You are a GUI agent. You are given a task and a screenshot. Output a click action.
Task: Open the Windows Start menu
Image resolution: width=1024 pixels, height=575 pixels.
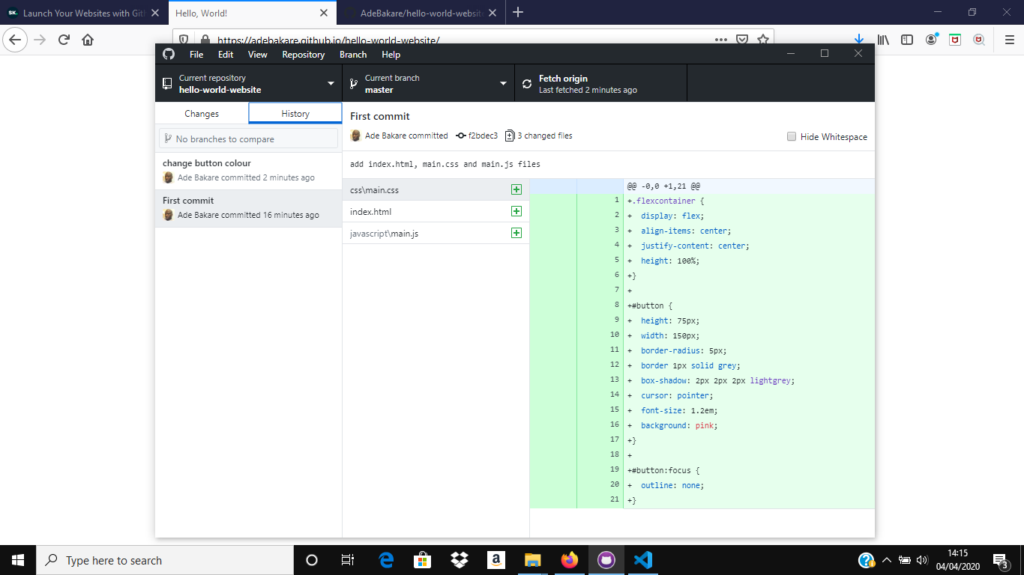[x=18, y=560]
